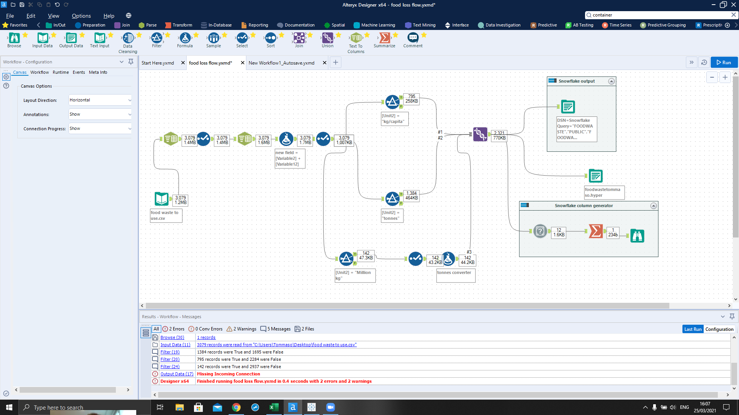The width and height of the screenshot is (739, 415).
Task: Click the food waste to use.csv input node
Action: (162, 199)
